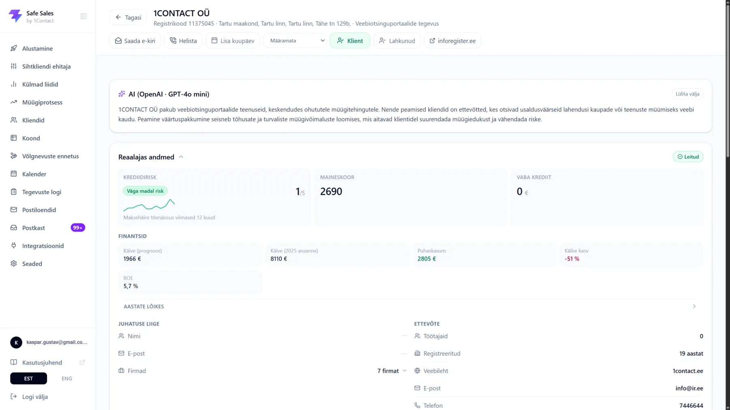Click the phone number 7446644
Image resolution: width=730 pixels, height=410 pixels.
pos(691,405)
